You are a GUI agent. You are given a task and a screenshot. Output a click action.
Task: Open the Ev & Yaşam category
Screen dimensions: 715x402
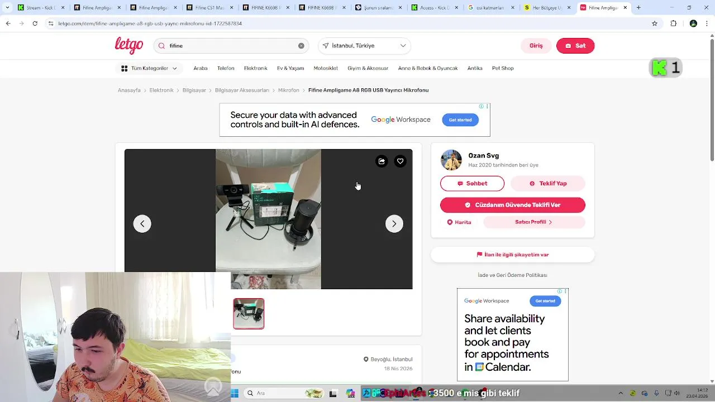(290, 68)
